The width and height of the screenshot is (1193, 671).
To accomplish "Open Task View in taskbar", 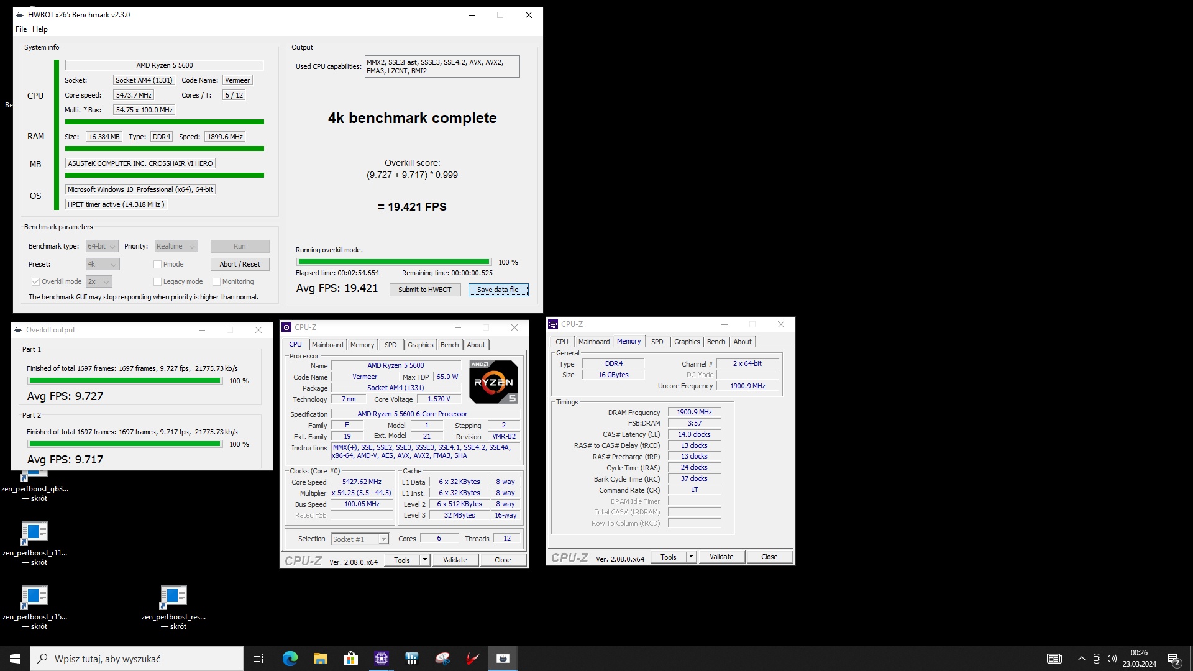I will pos(258,659).
